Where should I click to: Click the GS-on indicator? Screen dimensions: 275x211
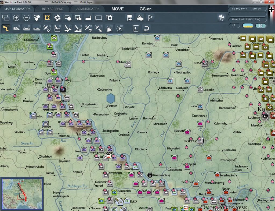point(145,9)
